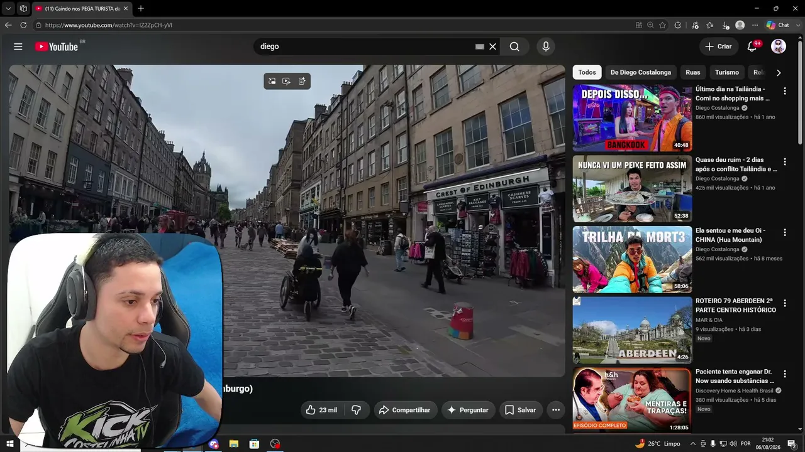
Task: Open the 'TRILHA DA MORT3' Hua Mountain thumbnail
Action: coord(632,260)
